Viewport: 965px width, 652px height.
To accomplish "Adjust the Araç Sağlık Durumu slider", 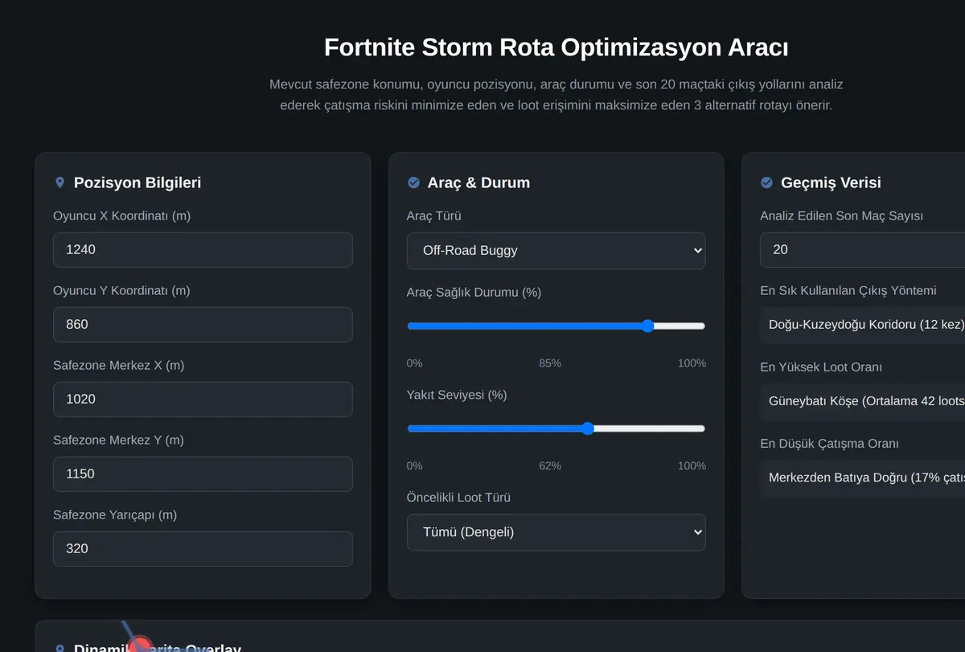I will (x=556, y=326).
